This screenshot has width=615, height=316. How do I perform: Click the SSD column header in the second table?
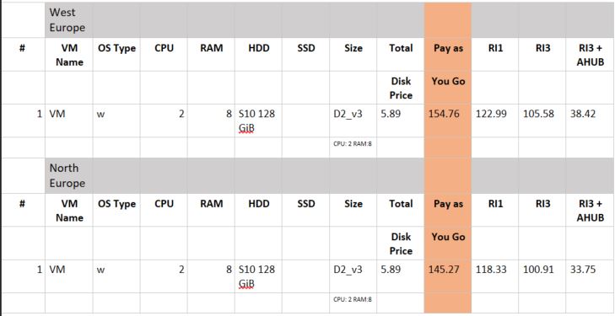(x=305, y=204)
